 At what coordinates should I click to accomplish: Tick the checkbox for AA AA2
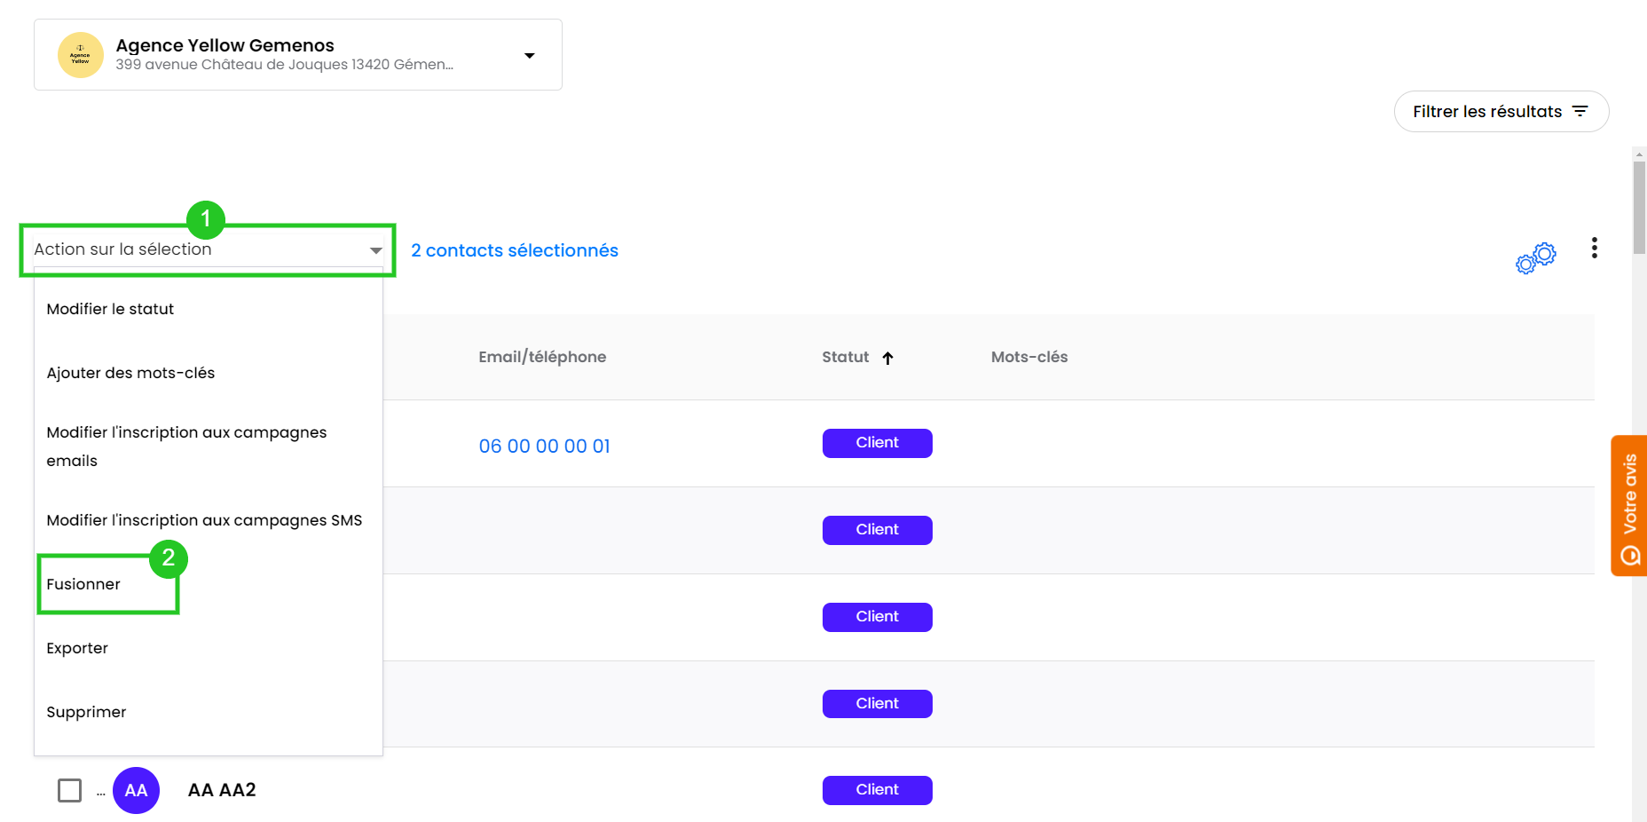69,790
